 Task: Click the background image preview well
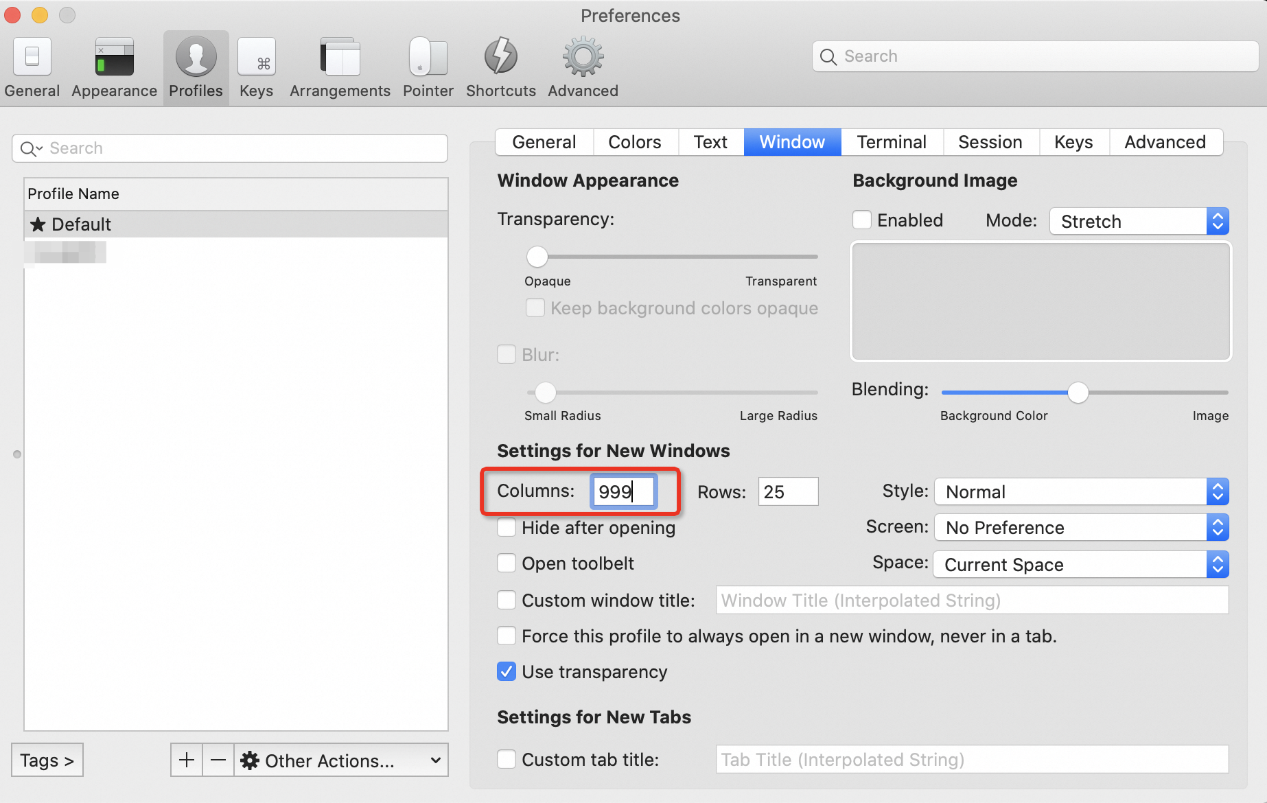pos(1041,301)
